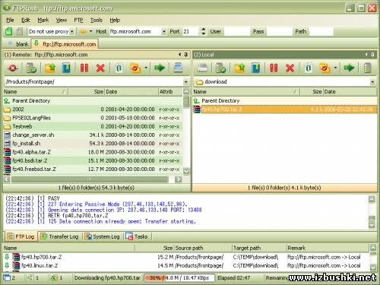
Task: Click the server reconnect icon in Remote toolbar
Action: point(31,68)
